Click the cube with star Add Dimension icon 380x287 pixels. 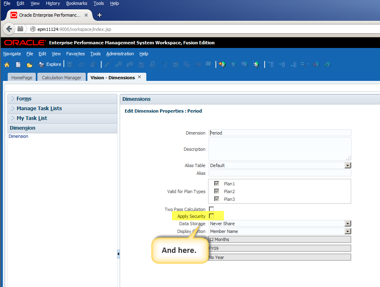[222, 65]
